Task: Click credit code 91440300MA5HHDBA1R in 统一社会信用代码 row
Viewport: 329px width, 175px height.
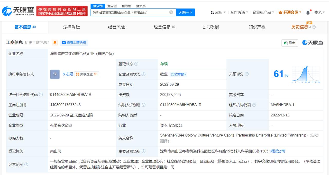Action: click(71, 95)
